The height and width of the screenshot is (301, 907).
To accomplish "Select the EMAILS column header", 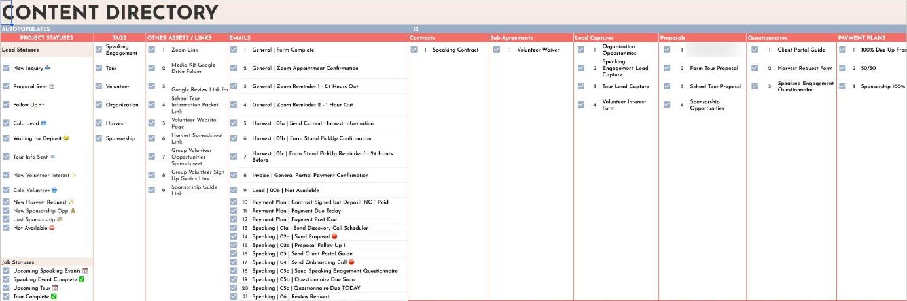I will [x=318, y=38].
